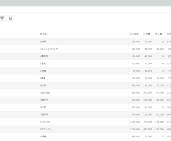Click sales amount 200,000 for F金属
Screen dimensions: 171x141
136,63
